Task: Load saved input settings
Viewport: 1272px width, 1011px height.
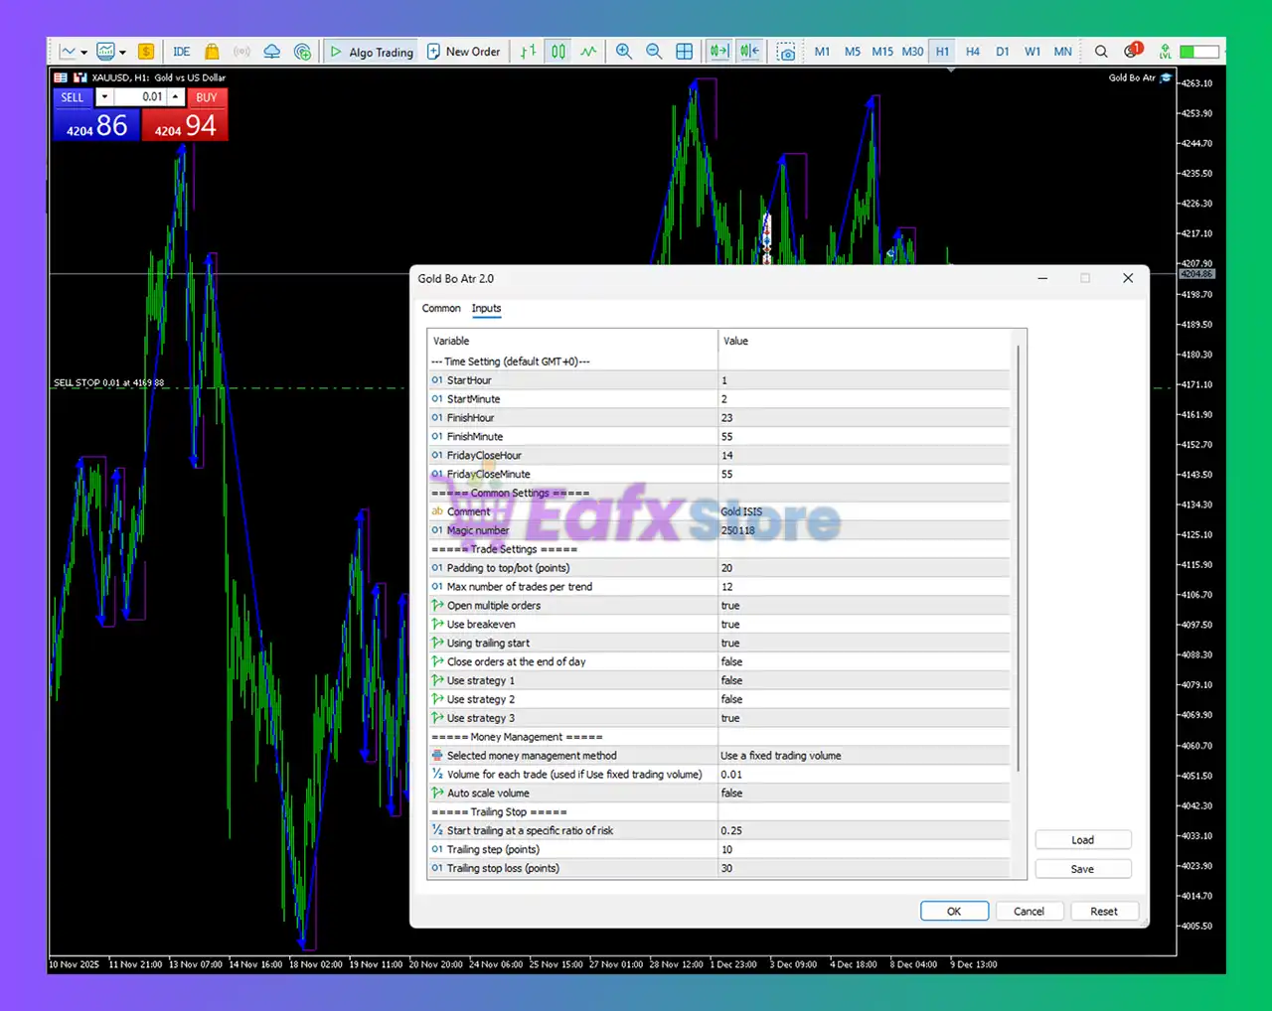Action: tap(1082, 840)
